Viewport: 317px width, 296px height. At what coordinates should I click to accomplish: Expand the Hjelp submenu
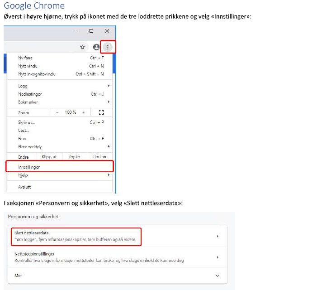(x=59, y=175)
